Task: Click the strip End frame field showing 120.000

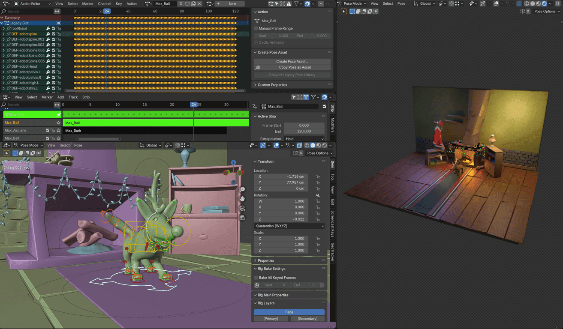Action: 304,132
